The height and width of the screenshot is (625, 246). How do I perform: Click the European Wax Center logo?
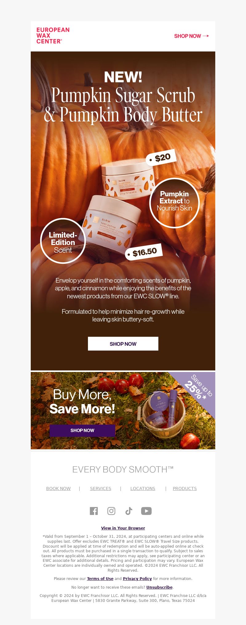point(53,35)
